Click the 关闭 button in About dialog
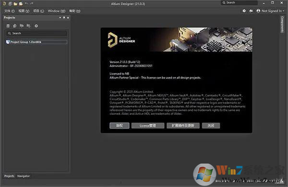Viewport: 288px width, 187px height. click(211, 125)
